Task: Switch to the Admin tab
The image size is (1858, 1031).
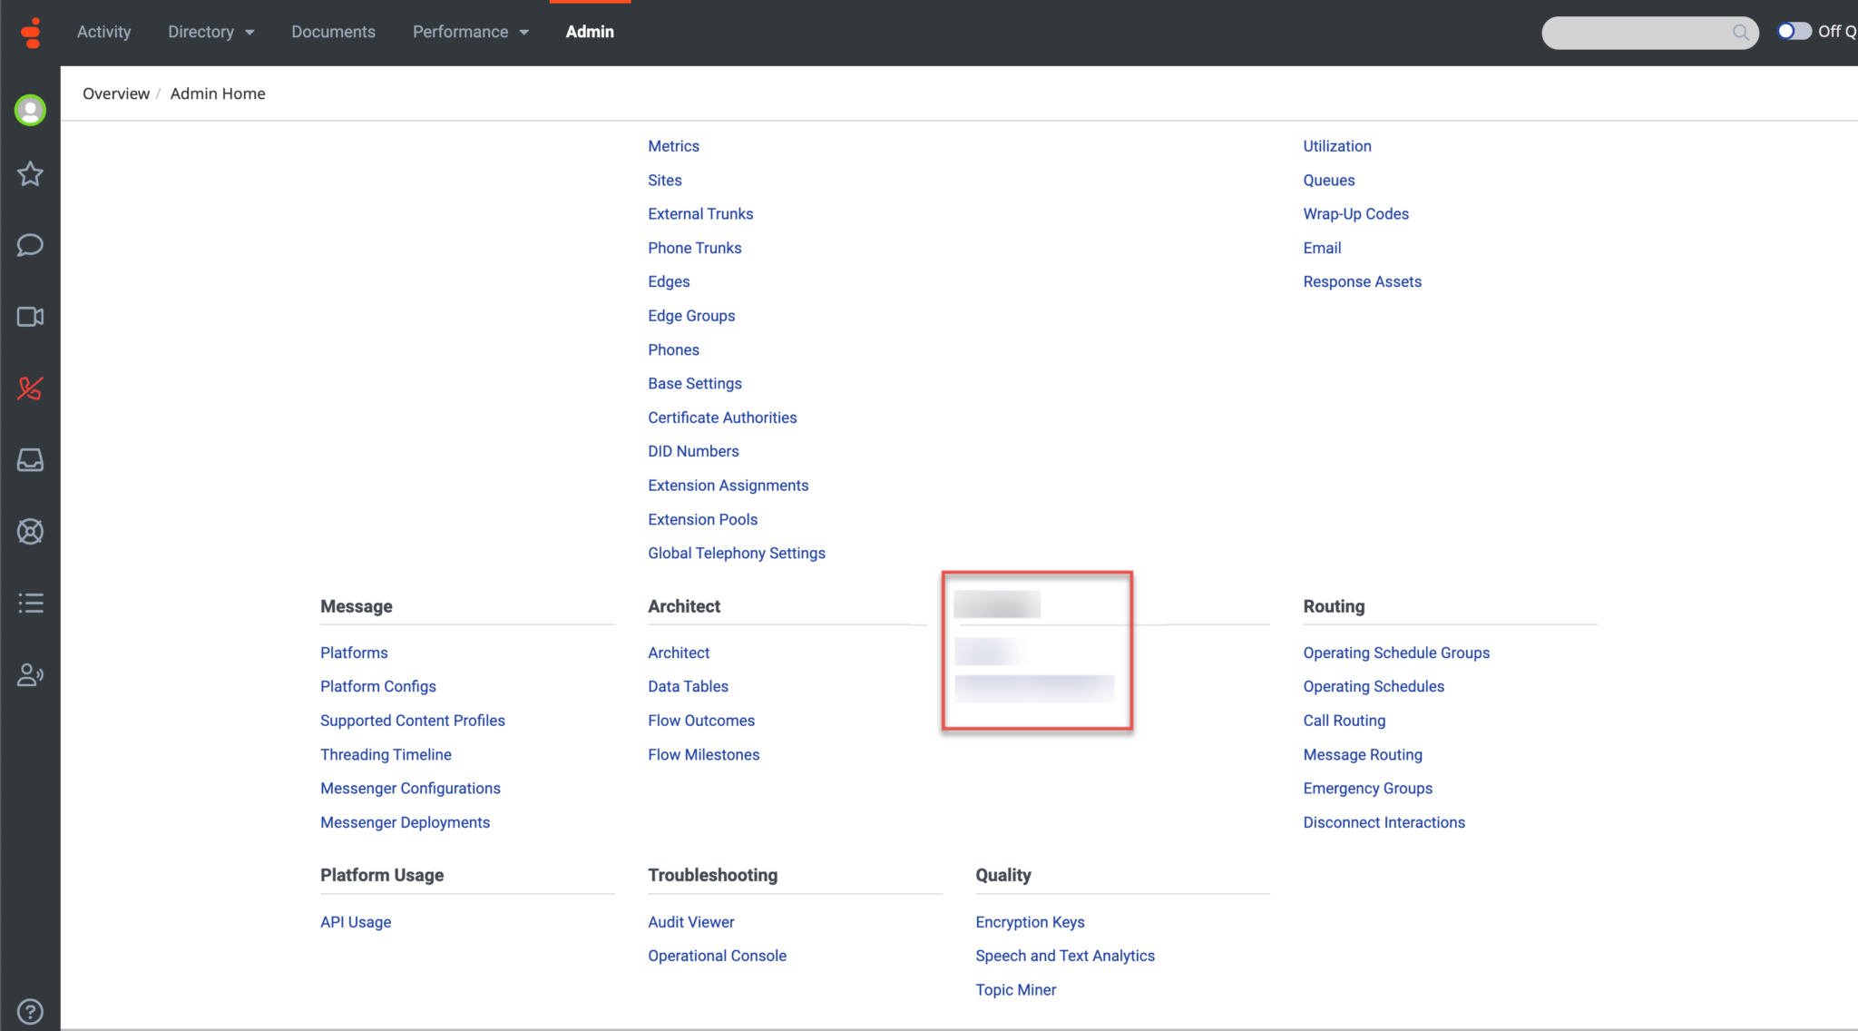Action: click(590, 32)
